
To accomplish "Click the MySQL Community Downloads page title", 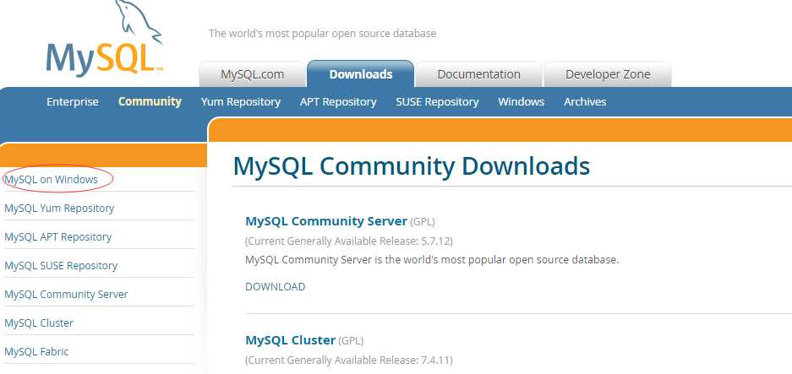I will coord(411,166).
